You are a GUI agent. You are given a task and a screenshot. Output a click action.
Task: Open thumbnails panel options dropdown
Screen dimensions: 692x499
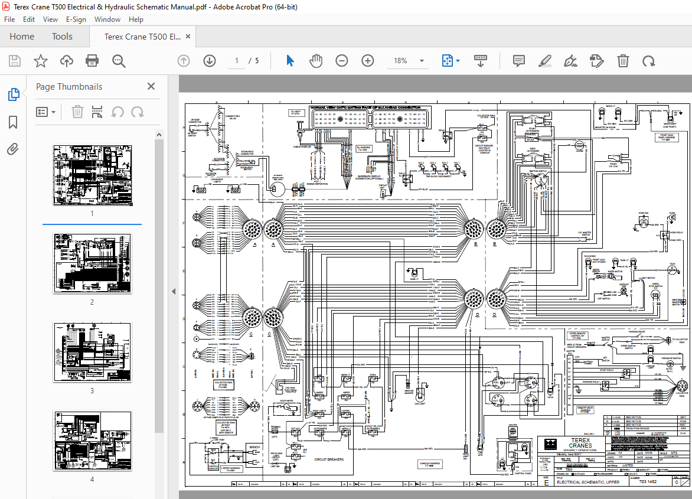pos(45,112)
